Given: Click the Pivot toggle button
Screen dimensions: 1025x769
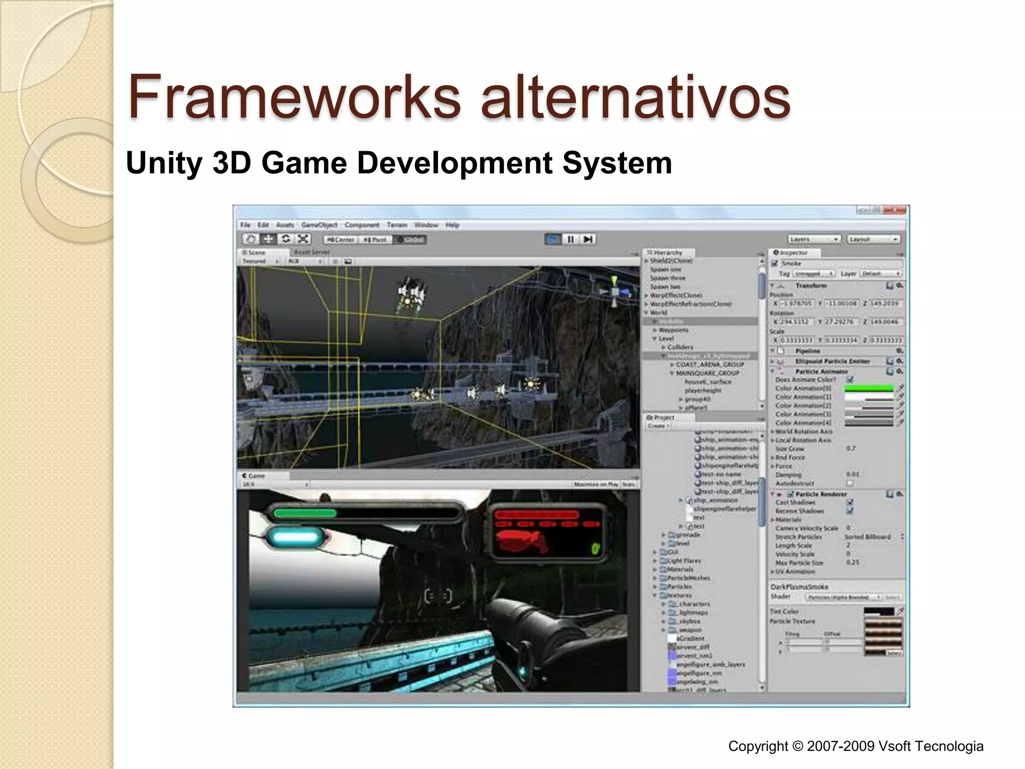Looking at the screenshot, I should [x=375, y=240].
